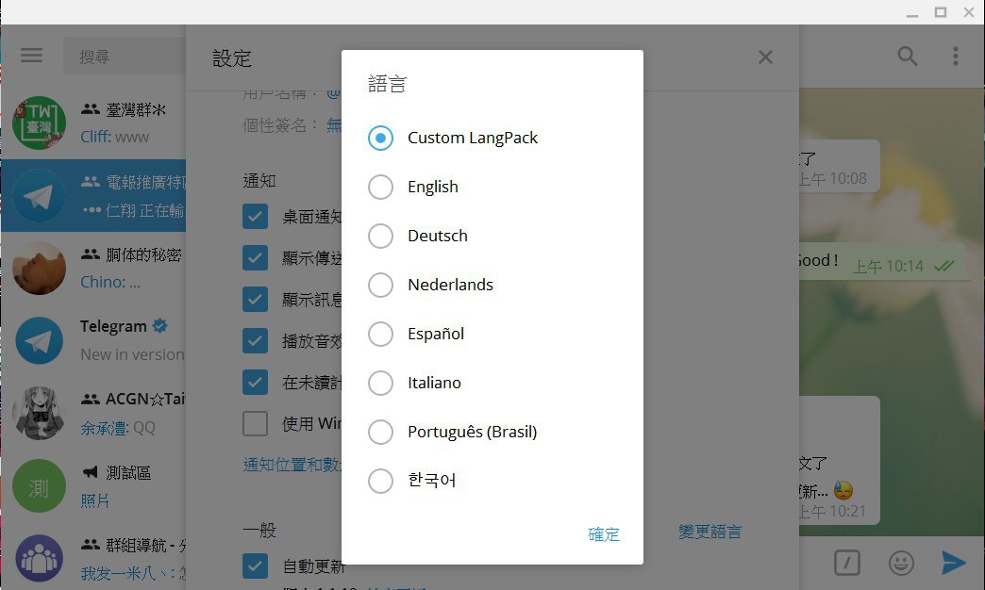This screenshot has height=590, width=985.
Task: Click the search magnifier icon in chat header
Action: [x=907, y=56]
